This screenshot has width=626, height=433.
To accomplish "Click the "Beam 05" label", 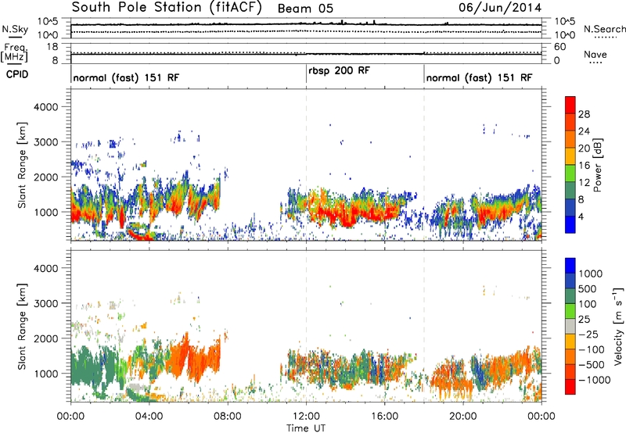I will point(305,9).
